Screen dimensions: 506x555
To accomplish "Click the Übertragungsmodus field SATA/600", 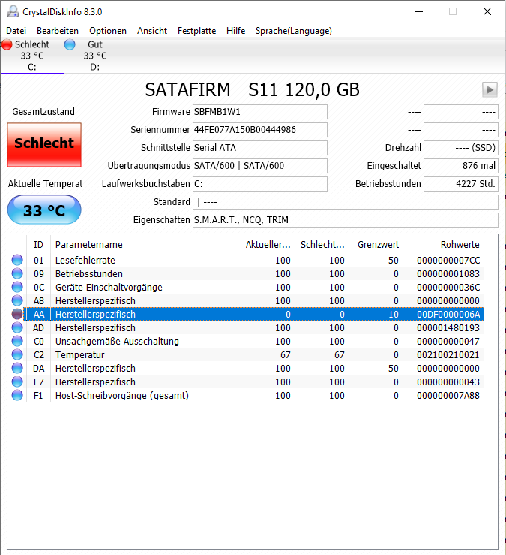I will pyautogui.click(x=259, y=166).
